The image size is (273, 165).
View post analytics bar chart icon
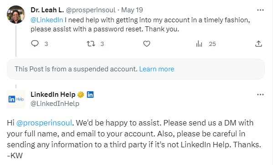click(x=199, y=44)
